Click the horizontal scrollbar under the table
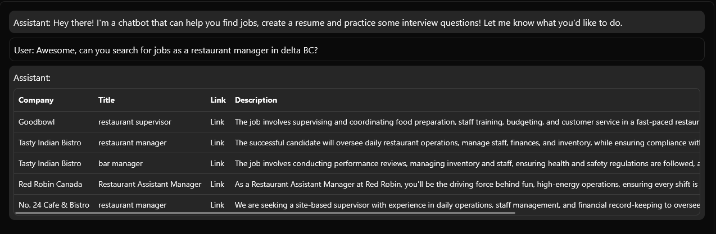 pos(265,213)
